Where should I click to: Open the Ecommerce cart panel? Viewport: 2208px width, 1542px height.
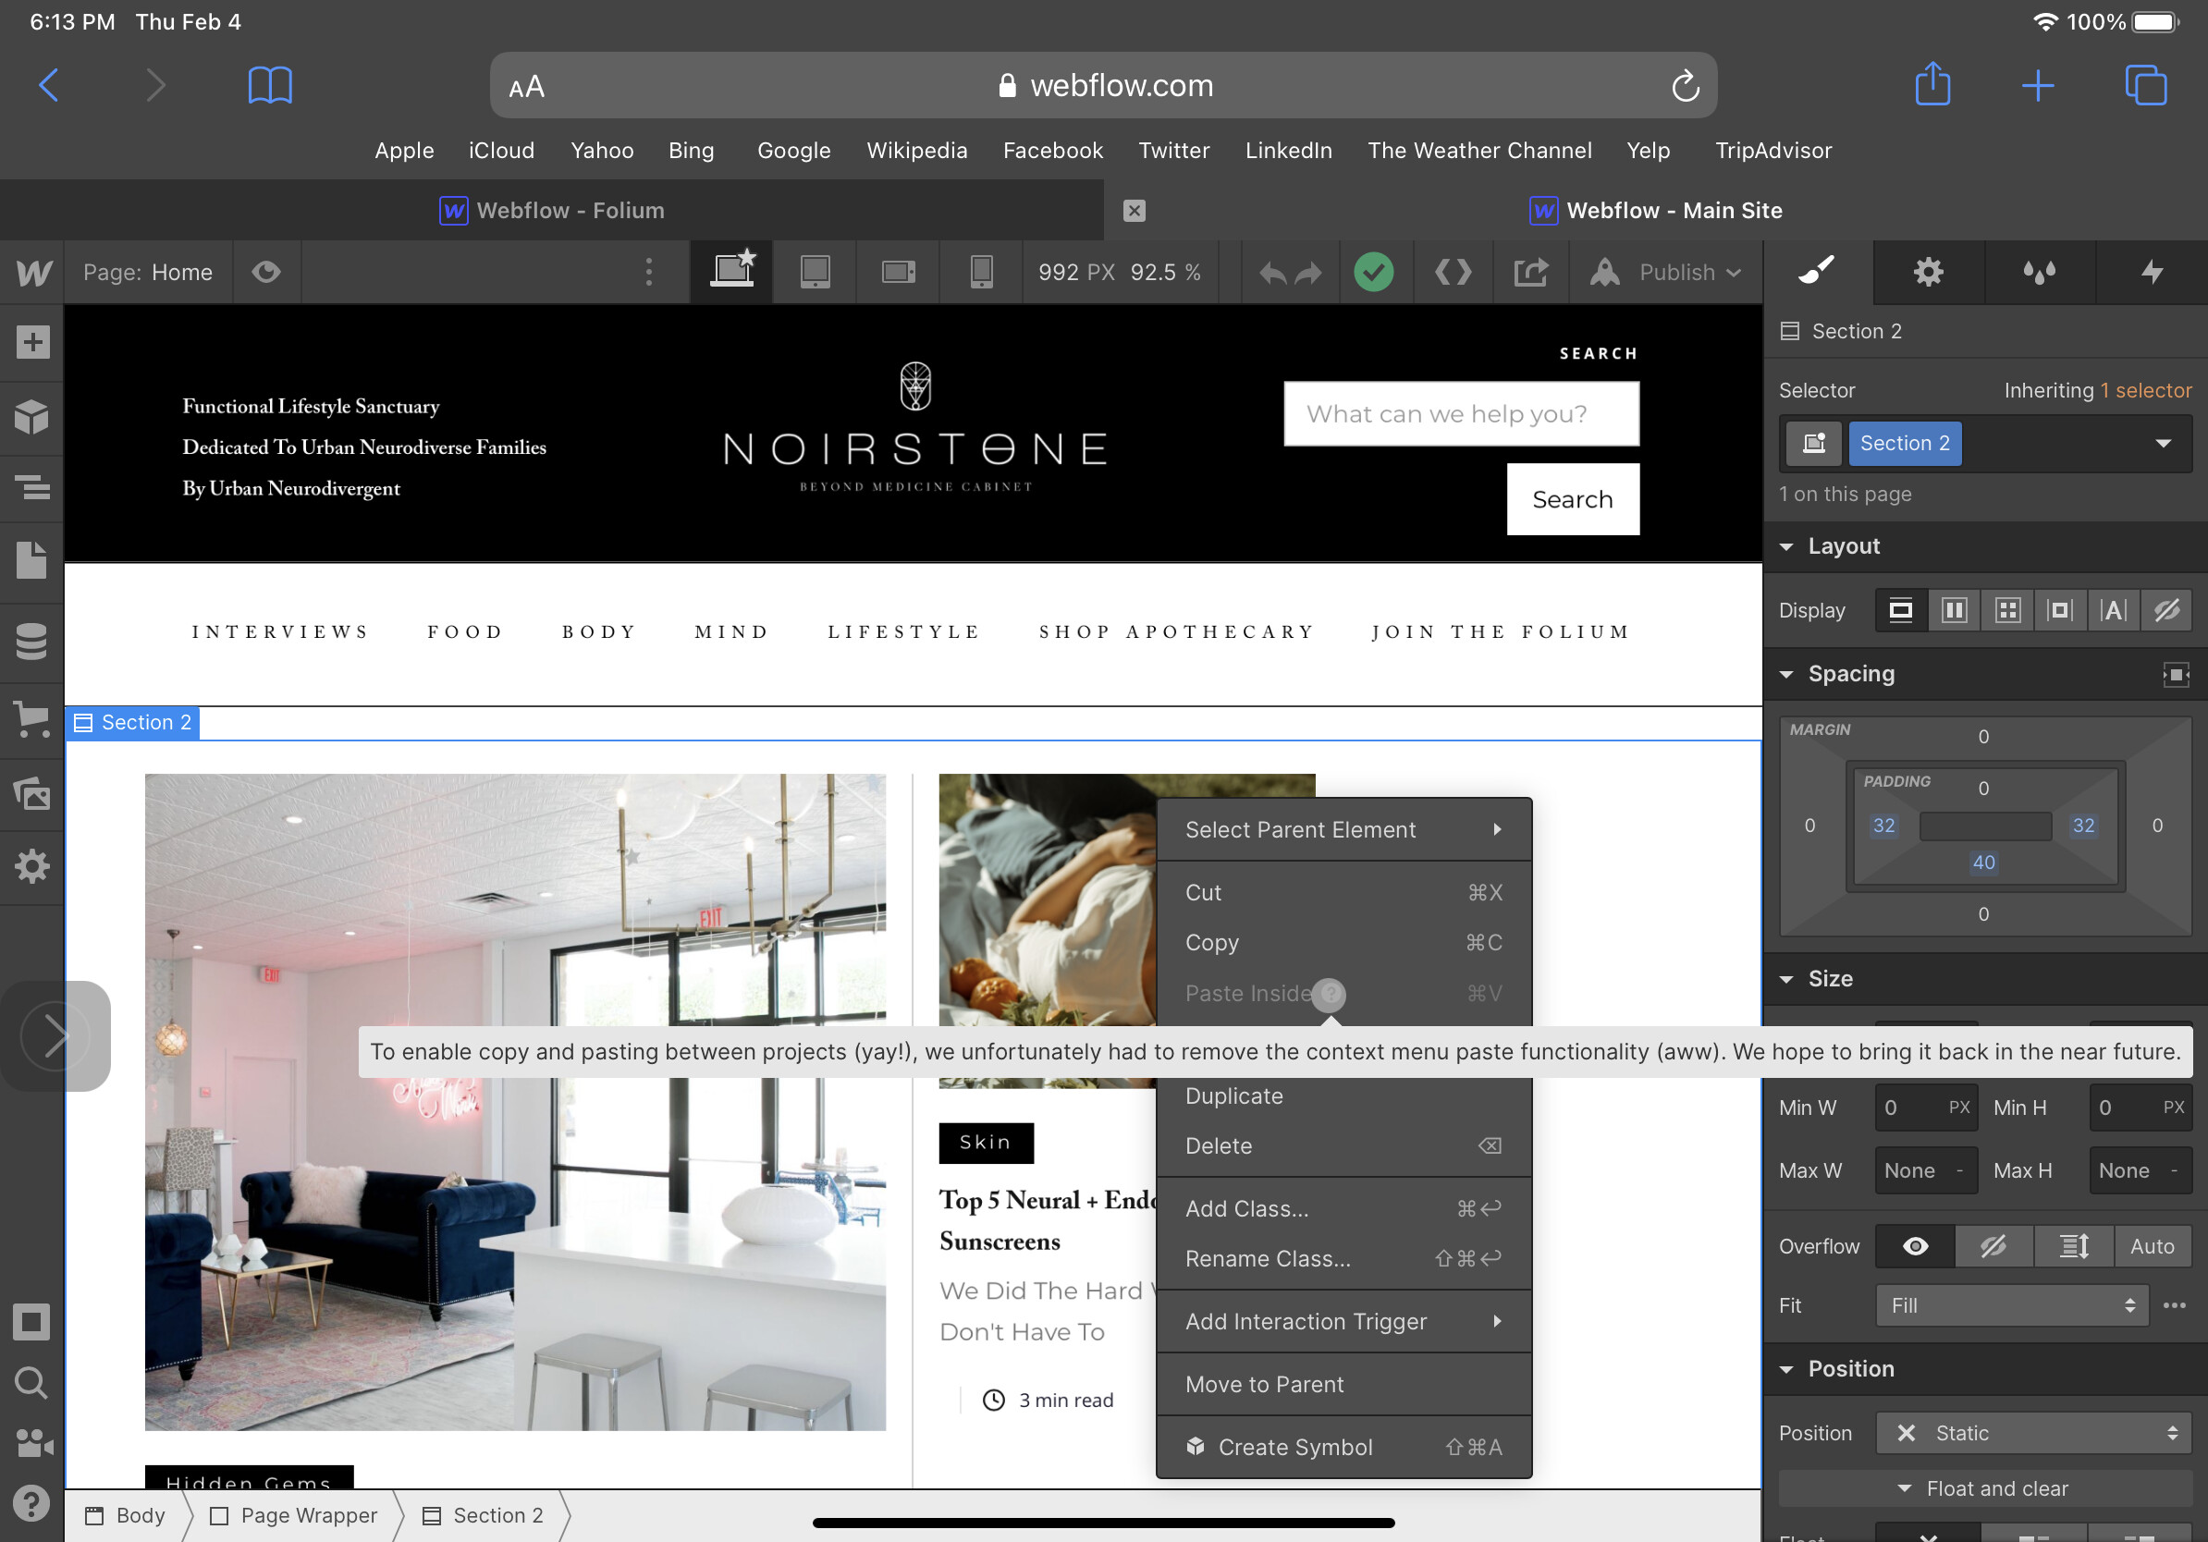32,718
